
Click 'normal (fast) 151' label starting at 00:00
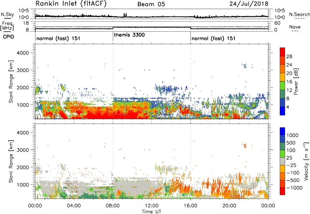[x=59, y=38]
